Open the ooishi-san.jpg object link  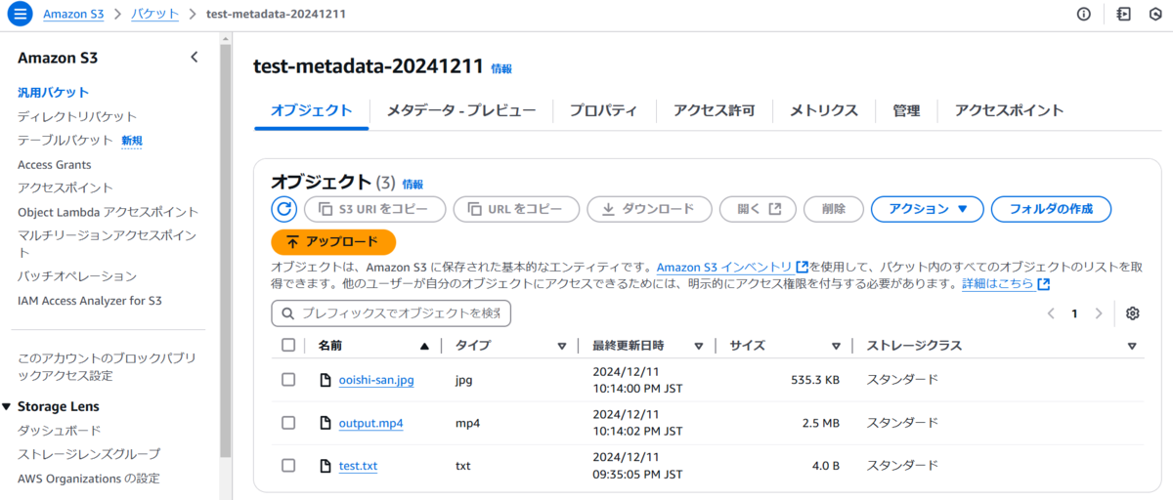[x=376, y=380]
